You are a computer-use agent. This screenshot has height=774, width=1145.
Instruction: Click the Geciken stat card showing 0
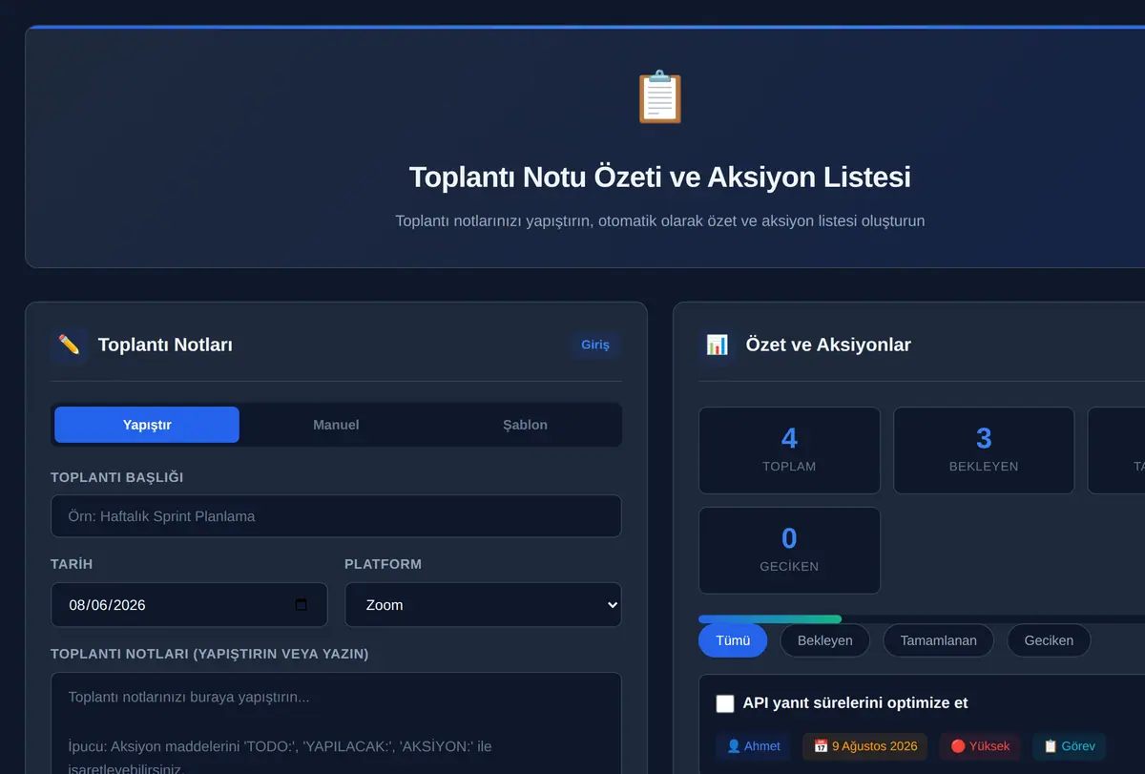pyautogui.click(x=789, y=551)
